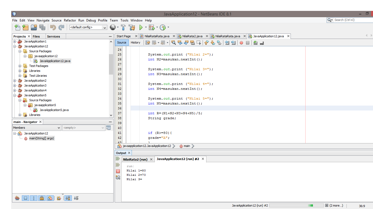Click the browser globe icon in toolbar

click(113, 27)
